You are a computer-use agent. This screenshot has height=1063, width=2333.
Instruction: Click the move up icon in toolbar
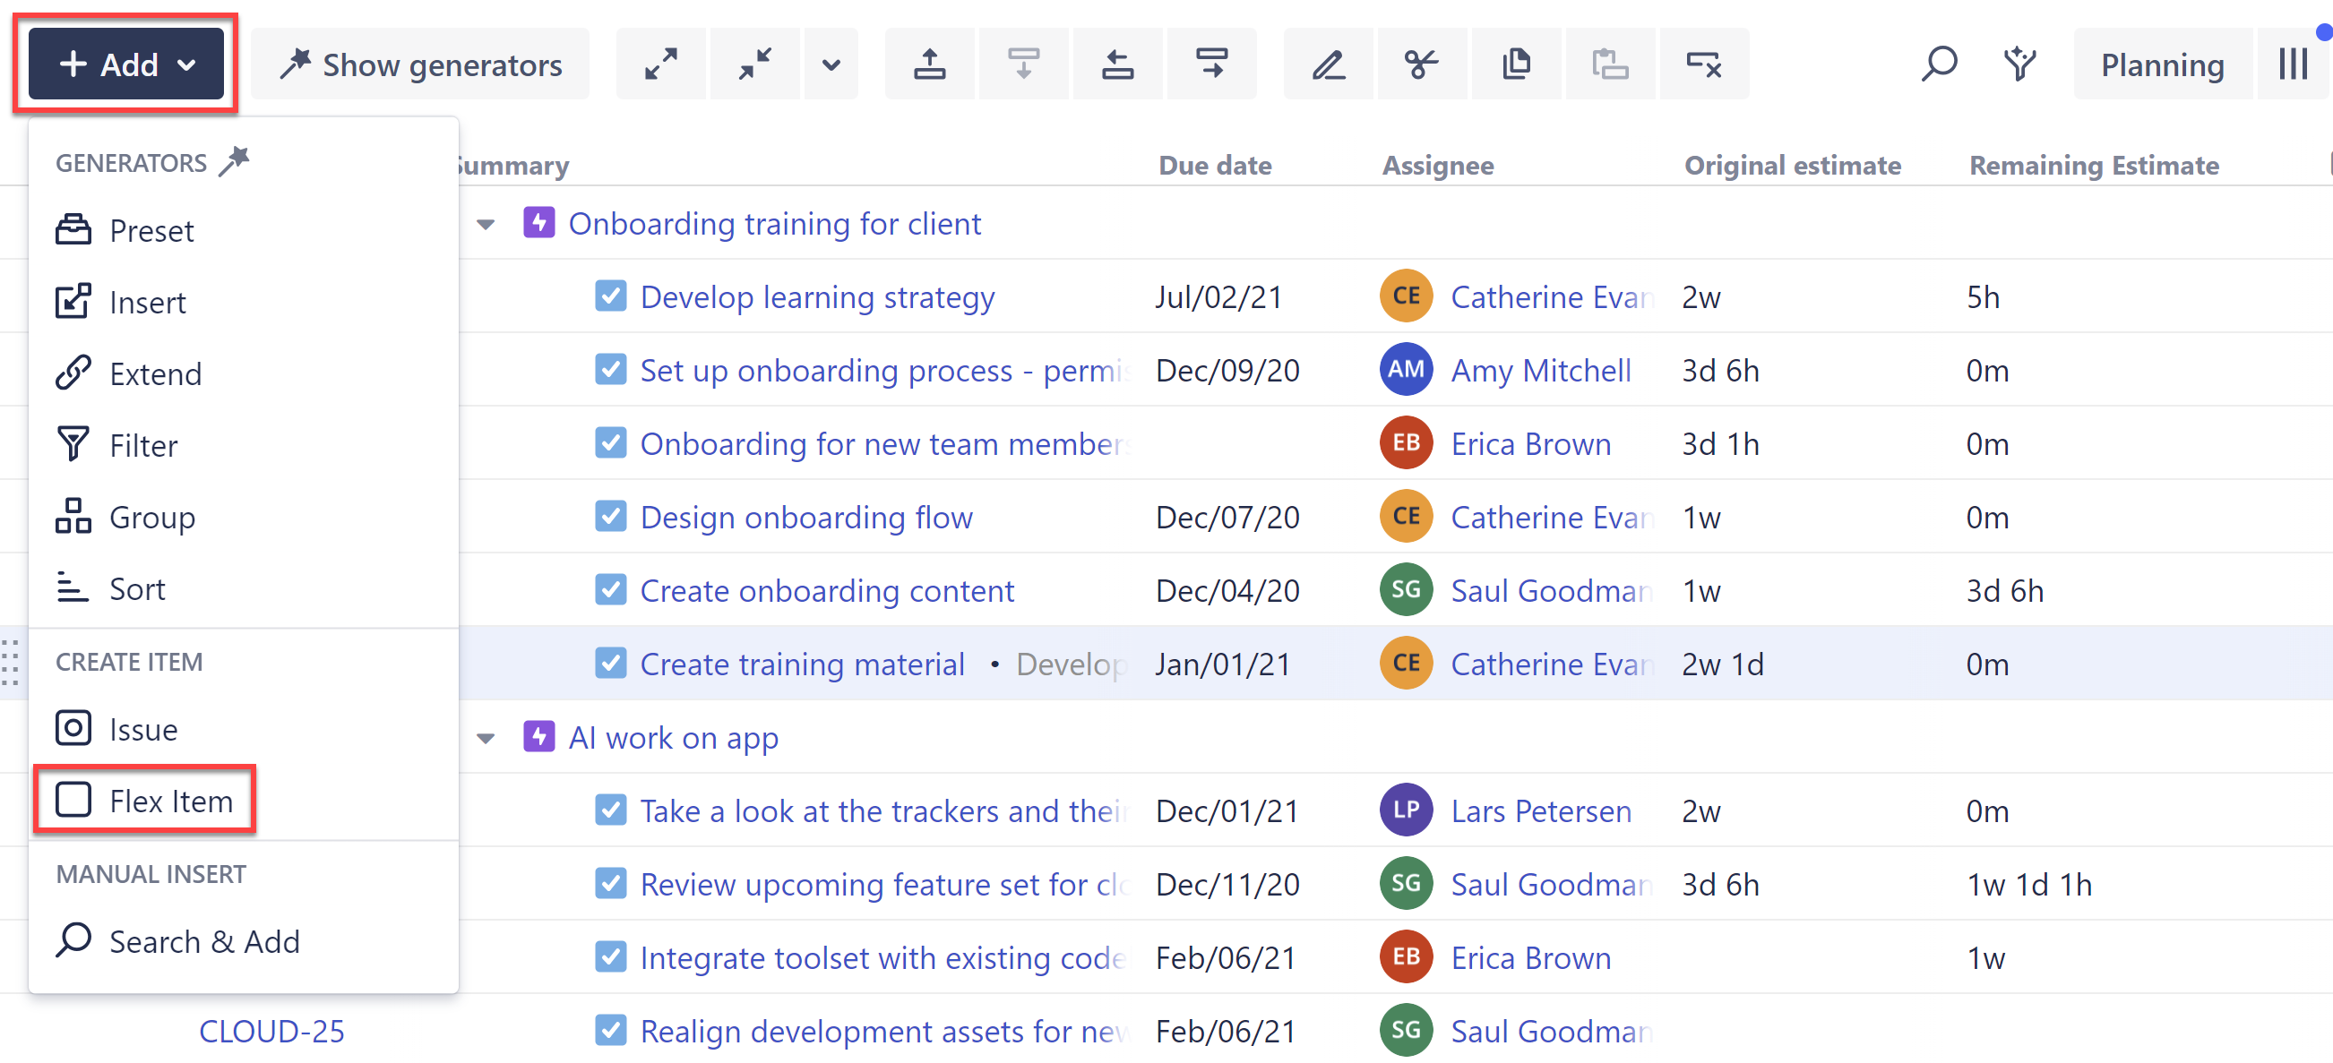[x=929, y=64]
